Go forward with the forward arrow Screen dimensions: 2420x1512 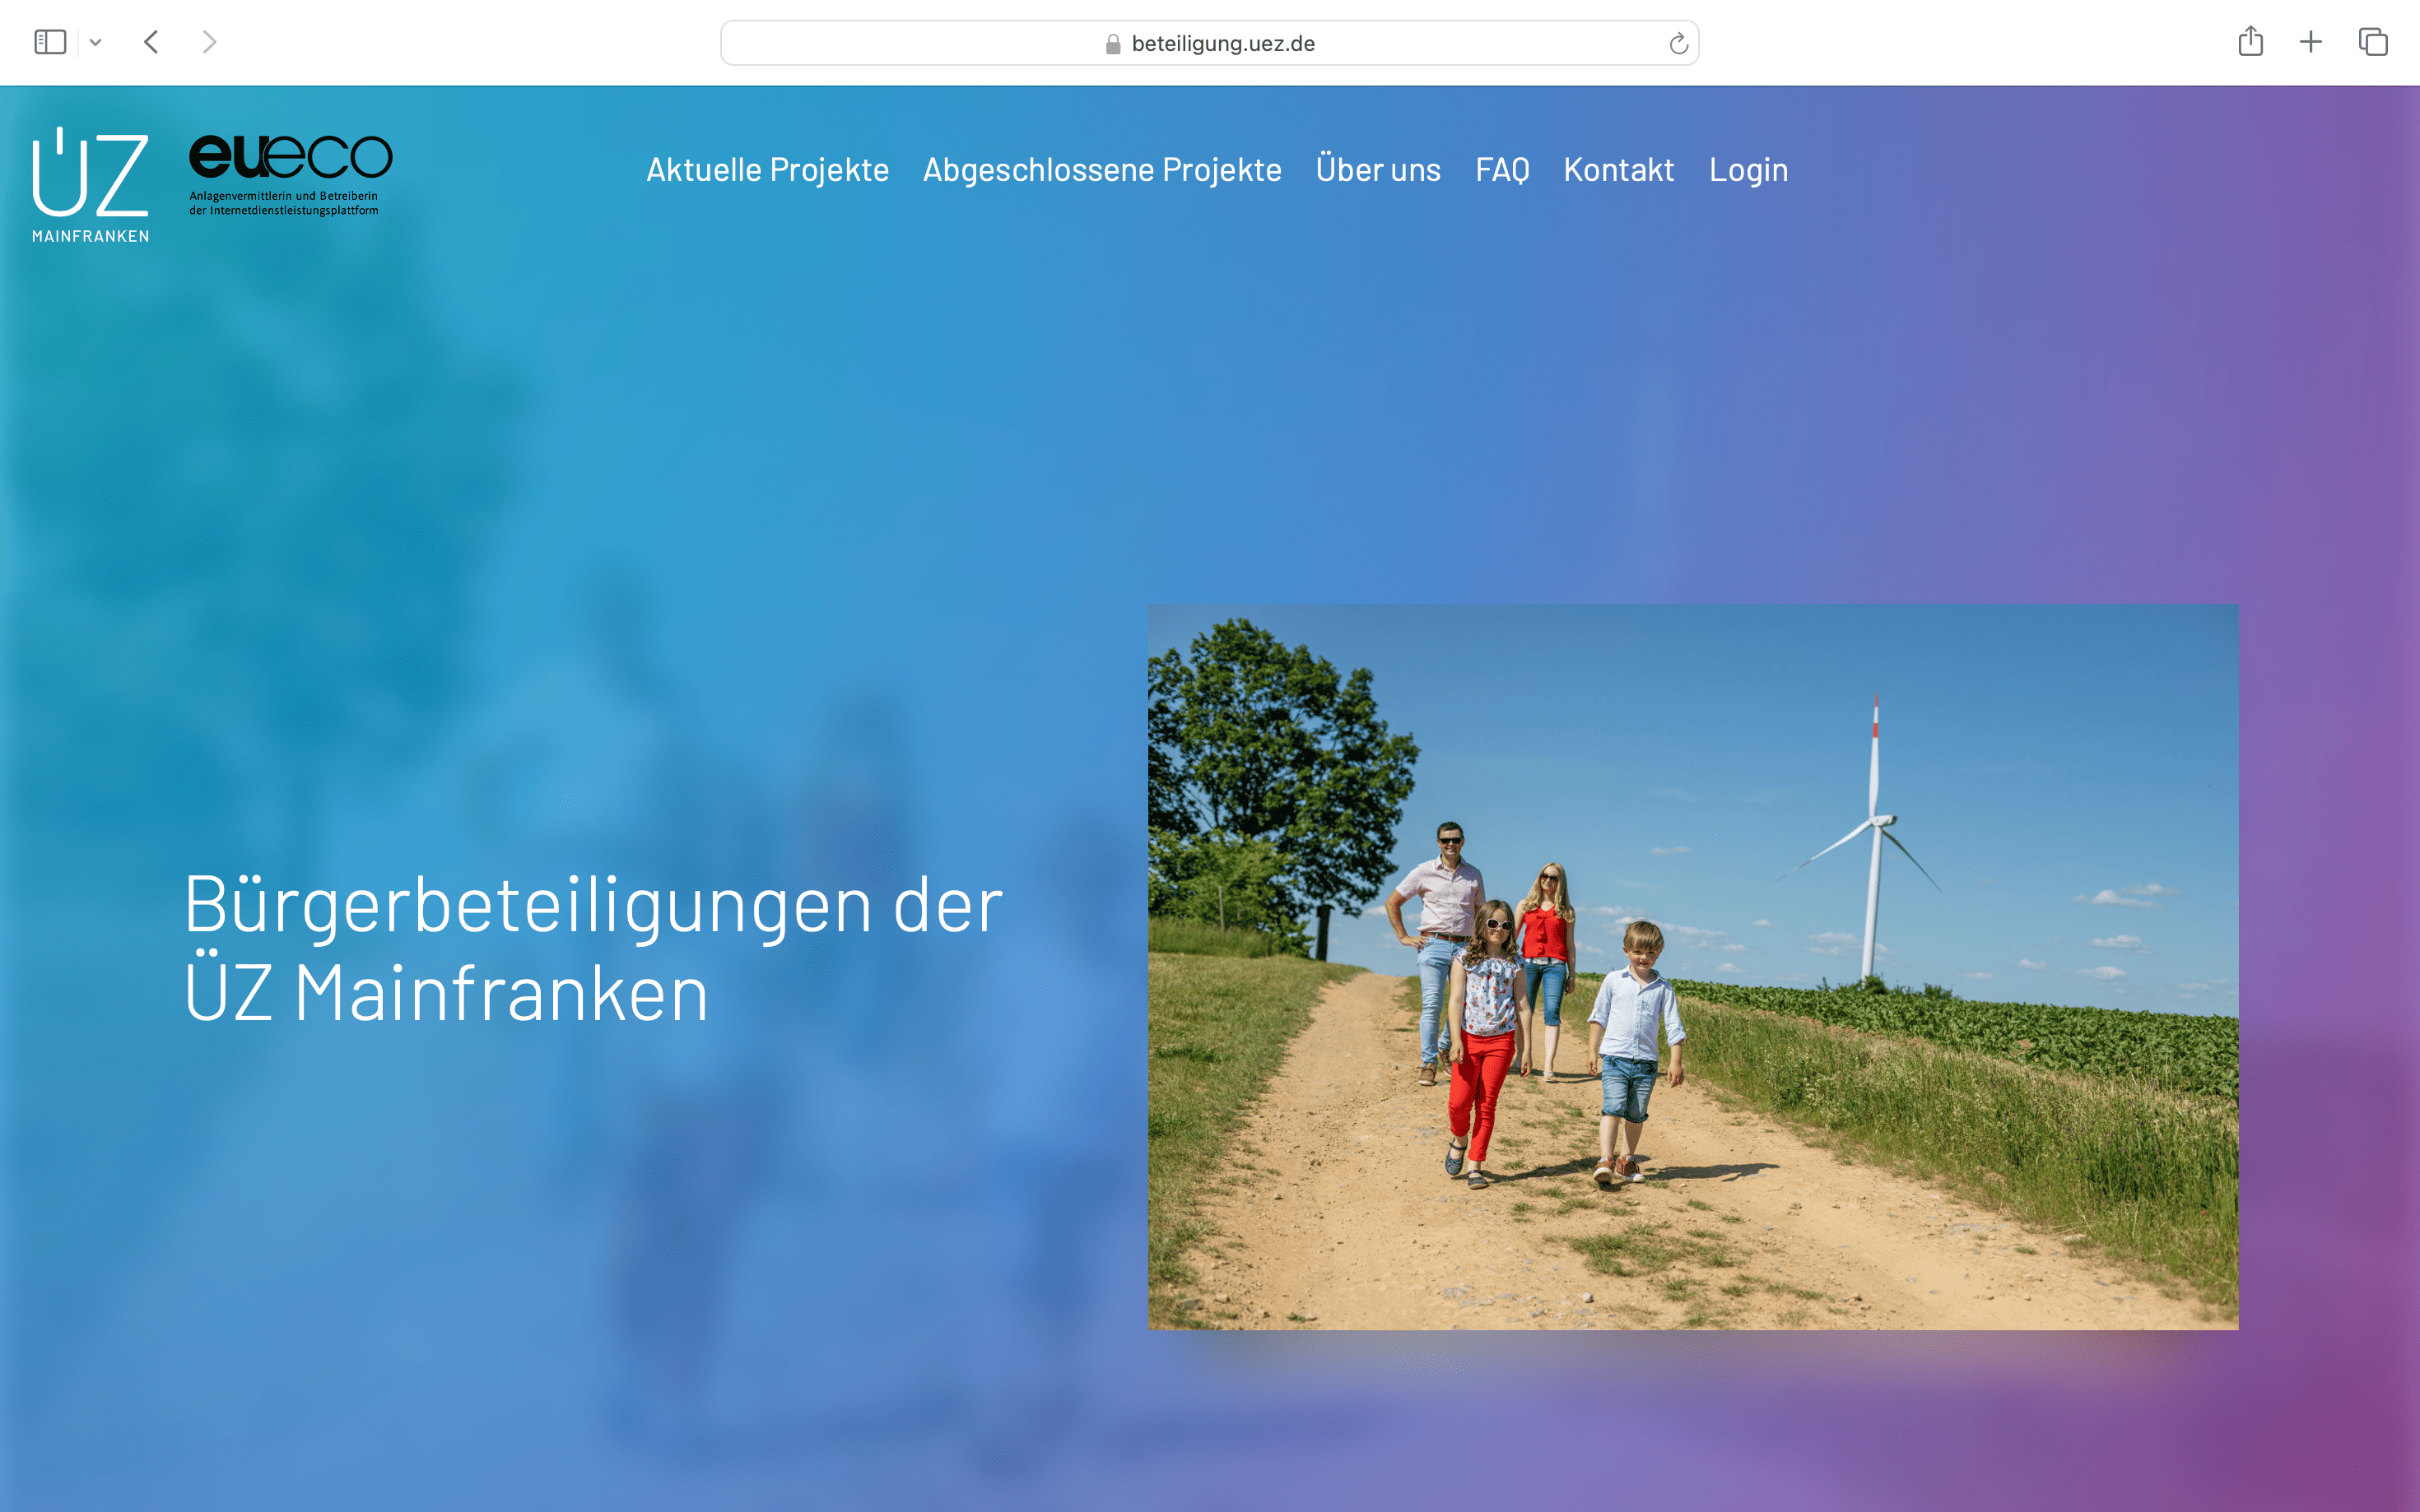click(x=209, y=42)
